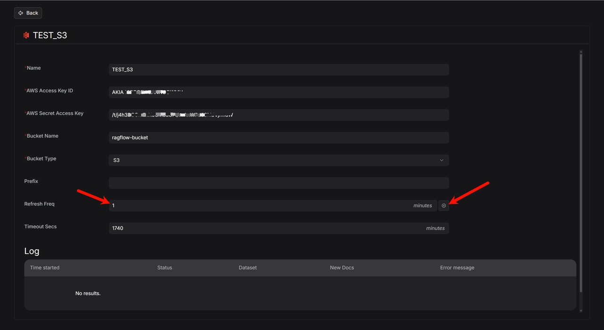Viewport: 604px width, 330px height.
Task: Click the Timeout Secs field showing 1740
Action: pos(278,228)
